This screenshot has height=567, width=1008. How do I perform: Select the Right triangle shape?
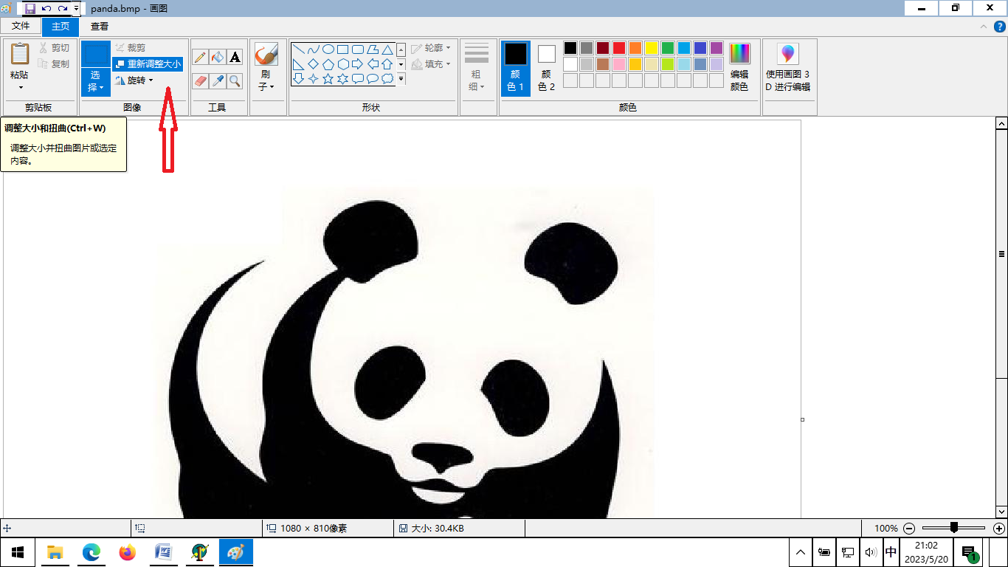point(299,64)
